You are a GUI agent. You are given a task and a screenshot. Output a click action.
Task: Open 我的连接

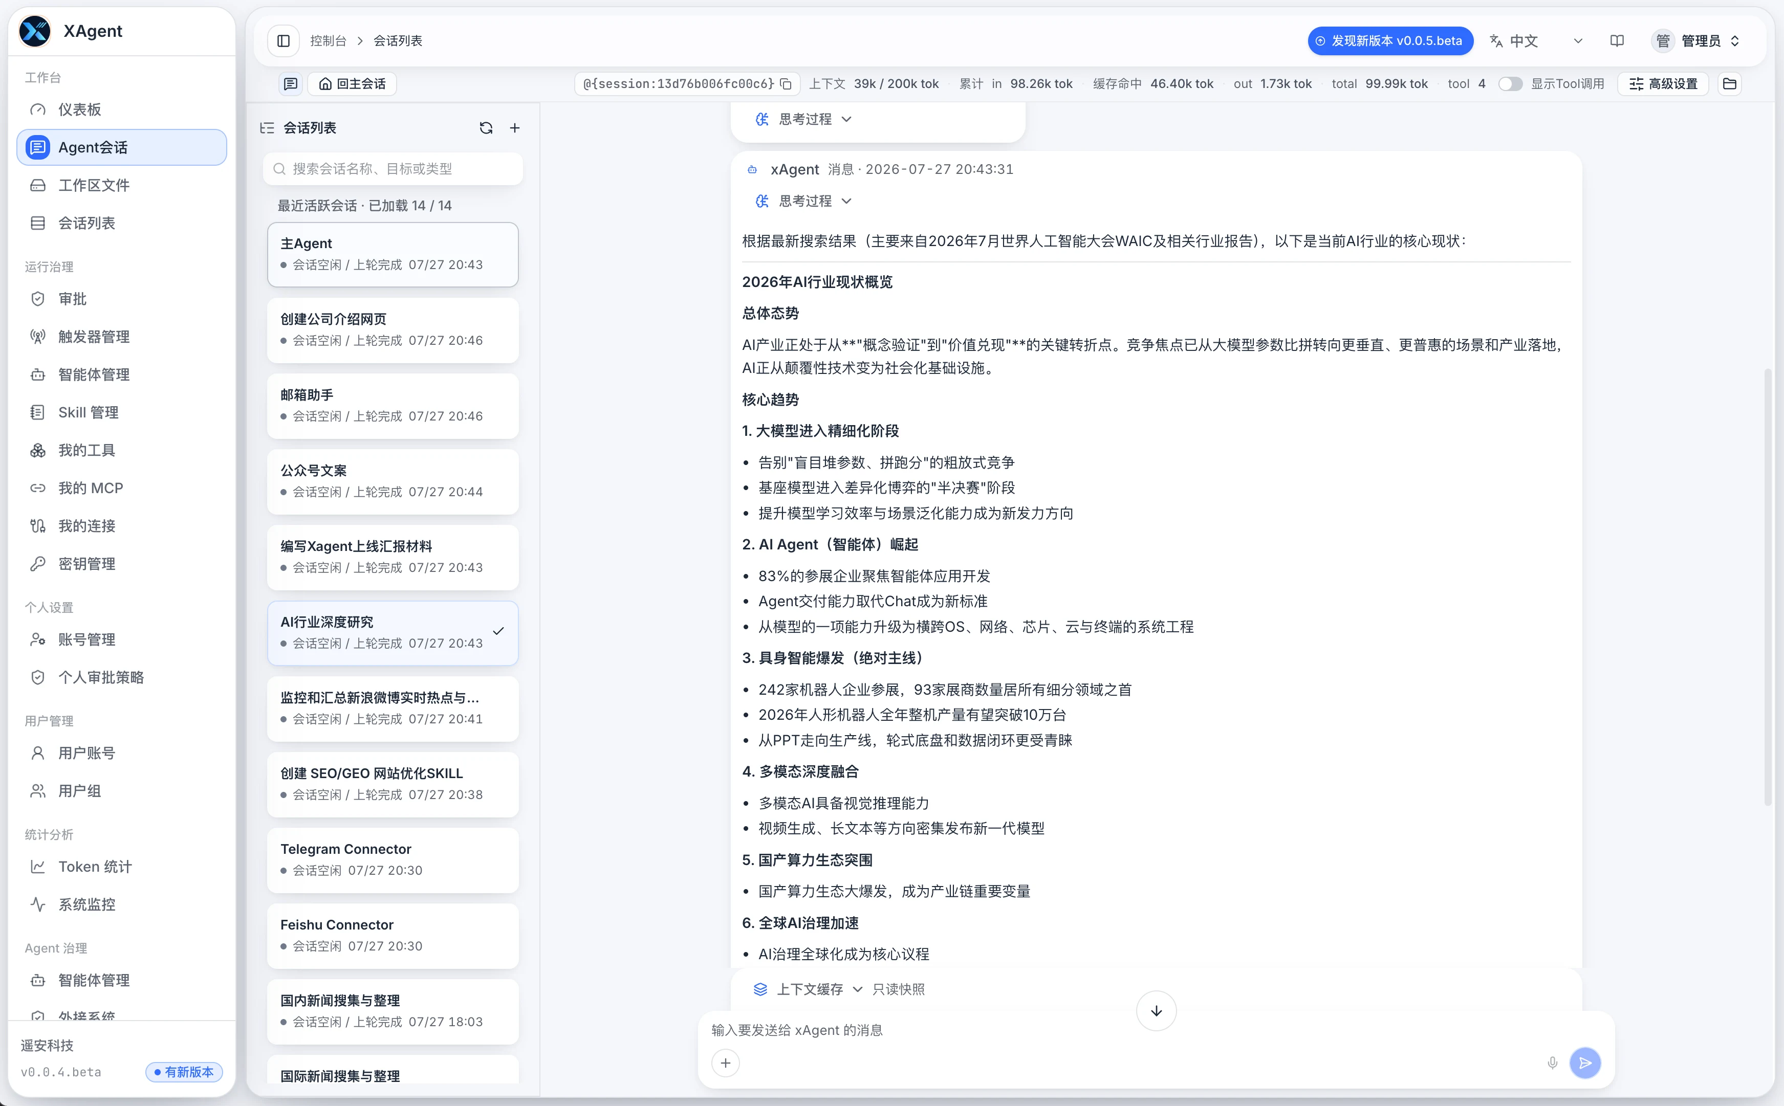(x=121, y=526)
